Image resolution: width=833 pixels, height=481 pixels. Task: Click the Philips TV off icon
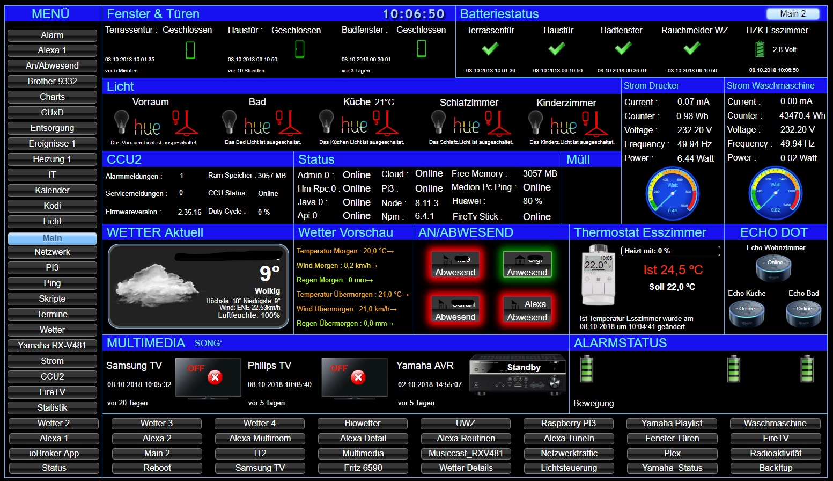pyautogui.click(x=355, y=378)
